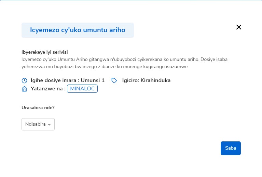Viewport: 262px width, 177px height.
Task: Click the clock icon beside processing time
Action: coord(24,81)
